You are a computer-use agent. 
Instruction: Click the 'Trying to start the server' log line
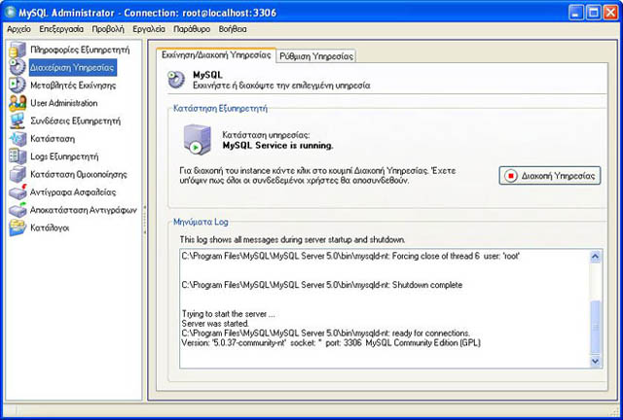(x=228, y=314)
